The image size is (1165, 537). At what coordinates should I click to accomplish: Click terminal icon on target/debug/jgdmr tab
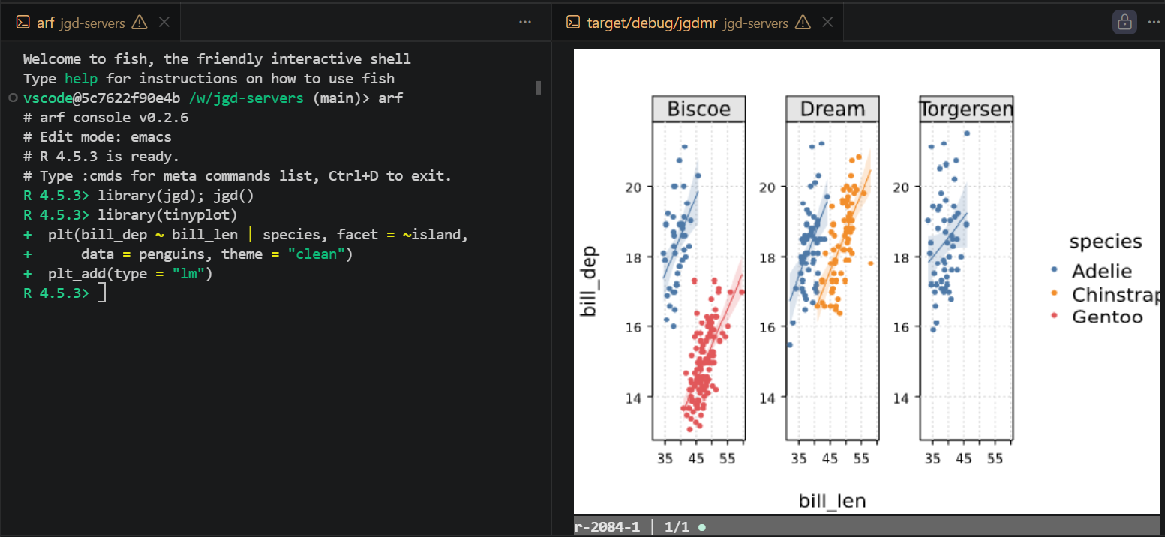click(x=573, y=22)
